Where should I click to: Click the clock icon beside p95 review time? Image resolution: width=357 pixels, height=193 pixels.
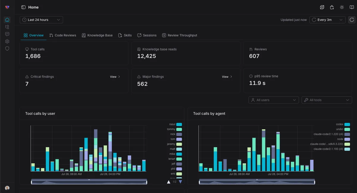coord(251,76)
